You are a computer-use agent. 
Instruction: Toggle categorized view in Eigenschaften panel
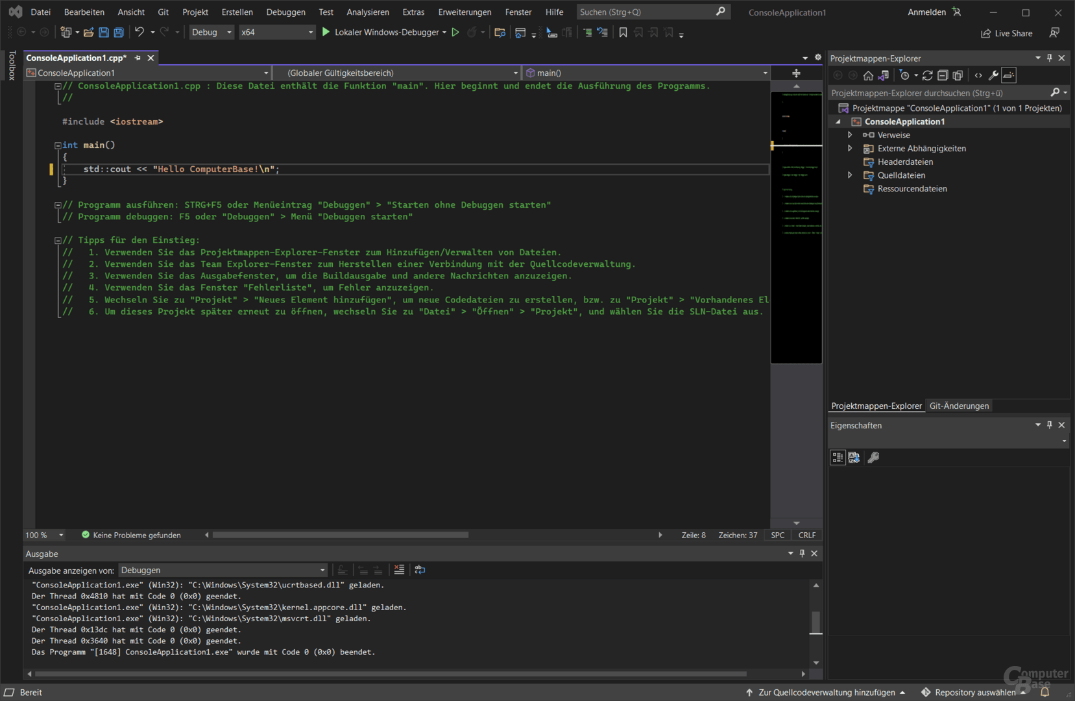(838, 458)
